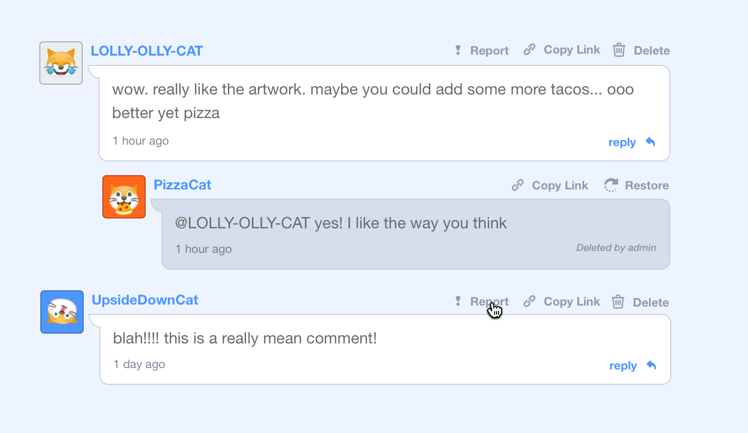Click the Report flag icon on LOLLY-OLLY-CAT's comment

pos(458,50)
